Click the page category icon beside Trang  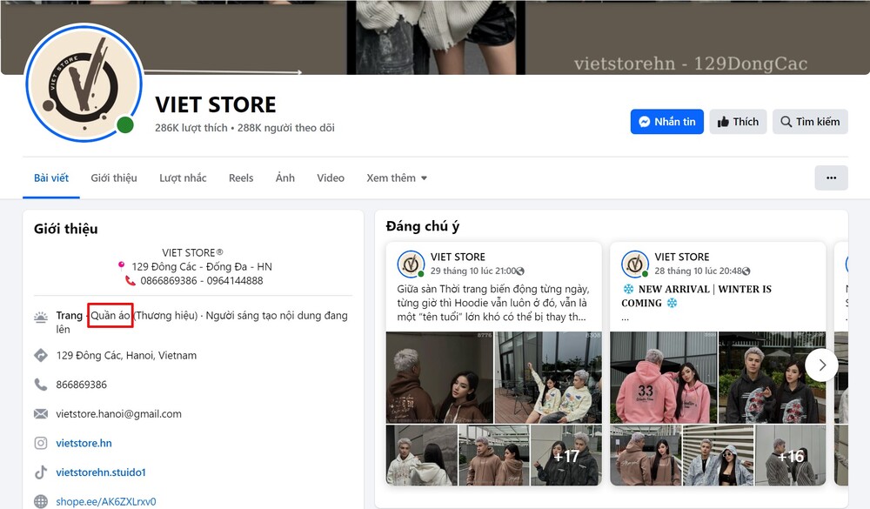(x=41, y=318)
